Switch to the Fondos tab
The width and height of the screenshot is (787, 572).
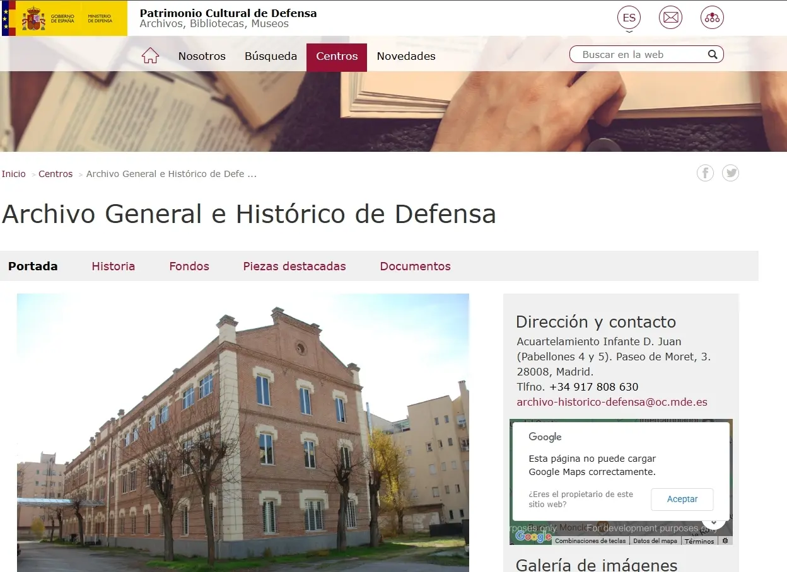click(189, 266)
